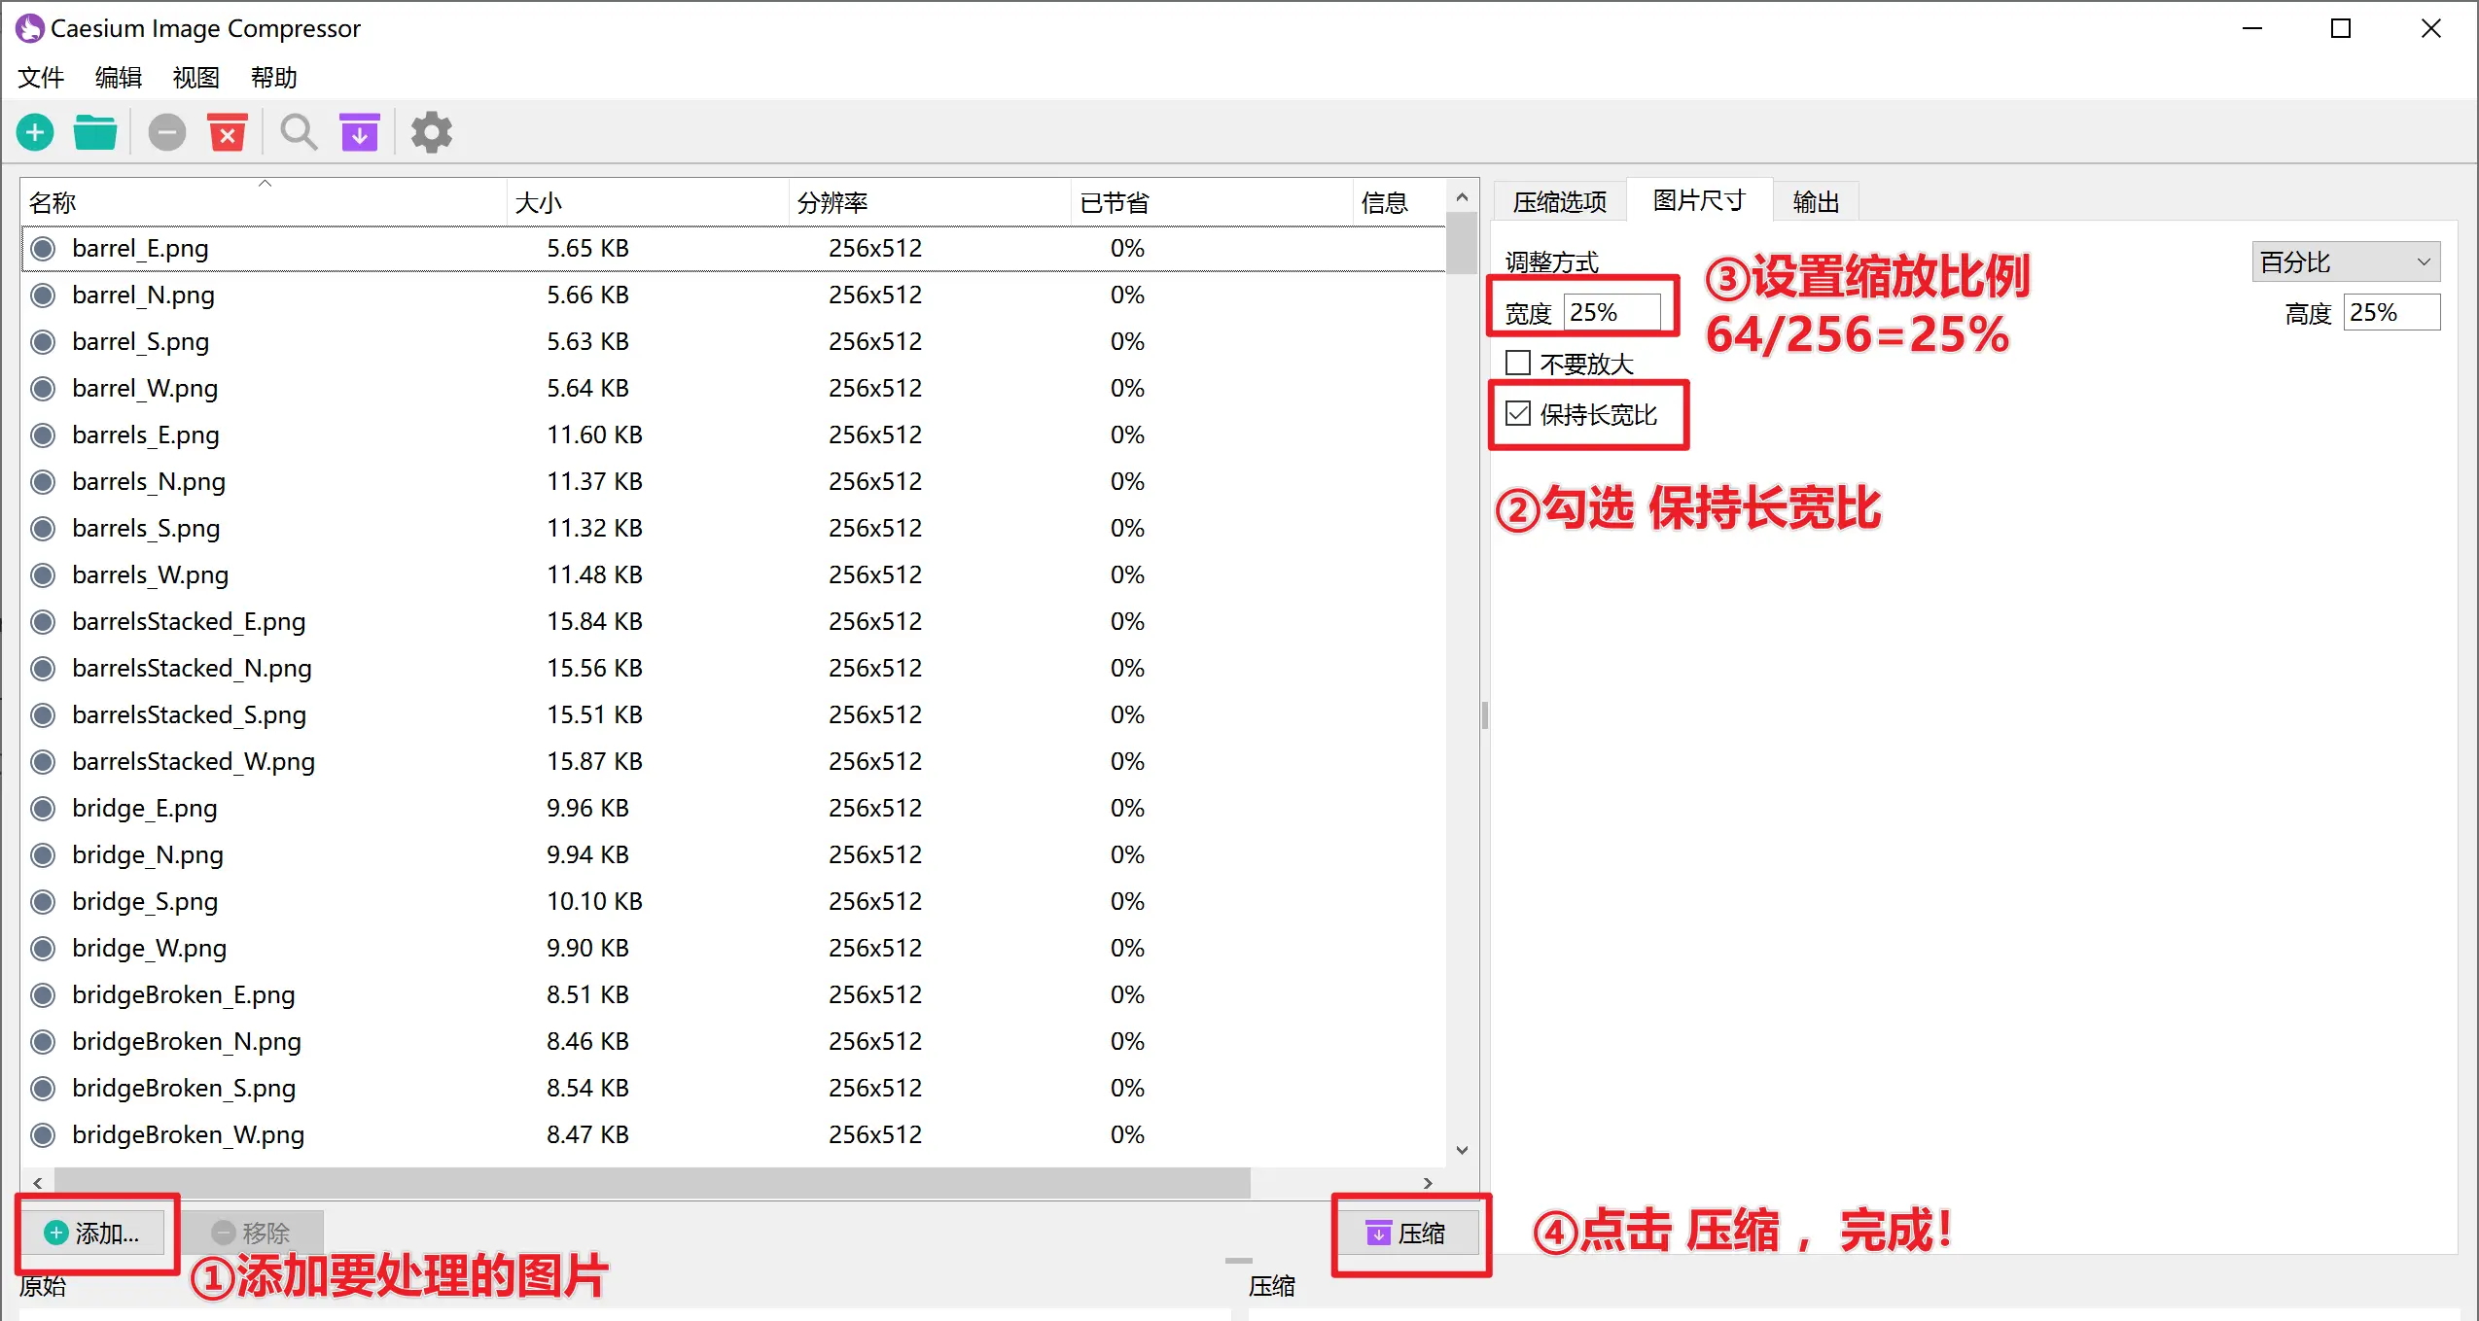
Task: Open the preview magnifier icon
Action: [x=298, y=131]
